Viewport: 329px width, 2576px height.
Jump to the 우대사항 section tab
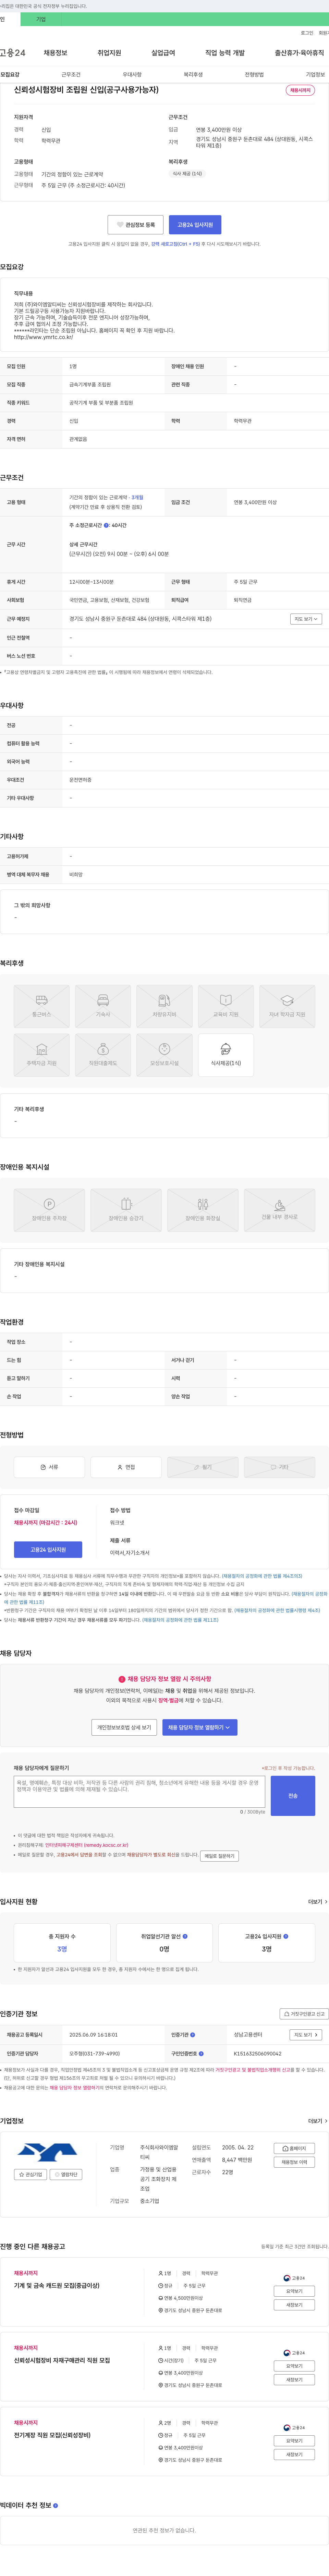tap(132, 75)
